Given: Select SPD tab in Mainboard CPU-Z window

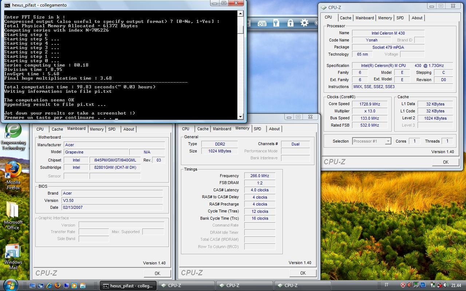Looking at the screenshot, I should tap(112, 129).
